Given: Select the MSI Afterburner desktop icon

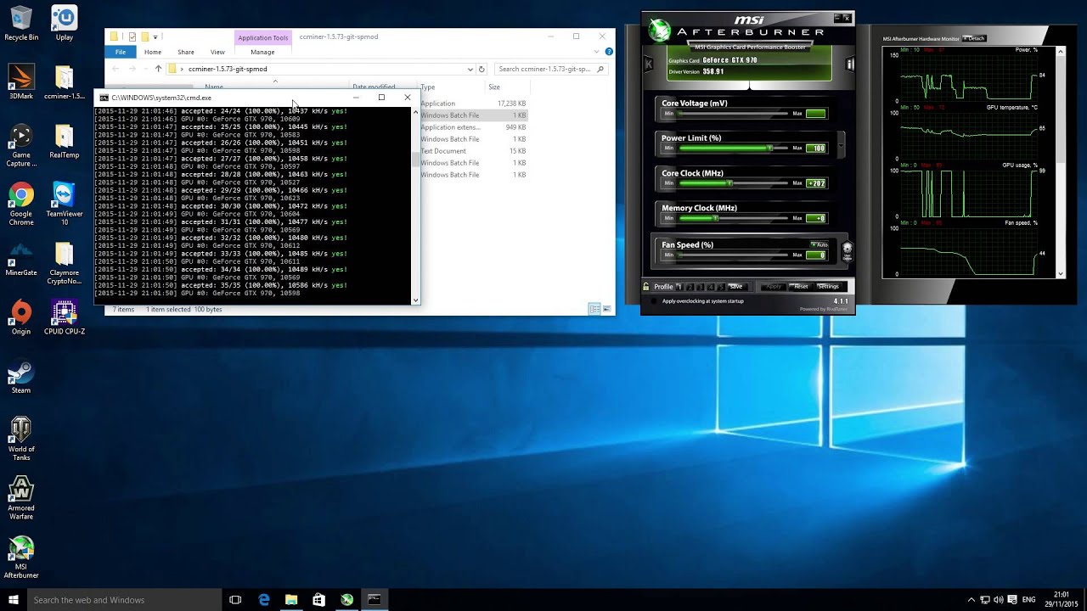Looking at the screenshot, I should [21, 557].
